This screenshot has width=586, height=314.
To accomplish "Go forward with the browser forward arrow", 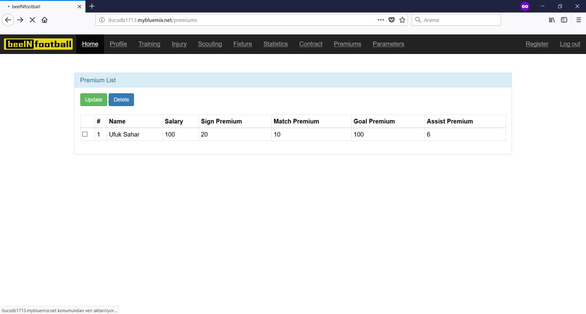I will click(x=20, y=20).
